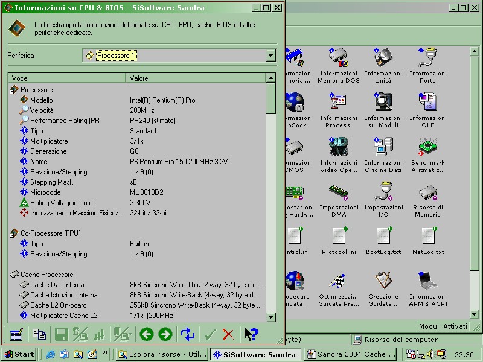Click the green forward arrow button
This screenshot has width=483, height=362.
point(165,334)
